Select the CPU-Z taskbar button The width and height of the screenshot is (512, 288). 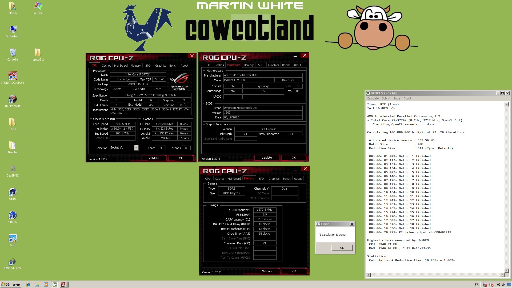(x=63, y=285)
